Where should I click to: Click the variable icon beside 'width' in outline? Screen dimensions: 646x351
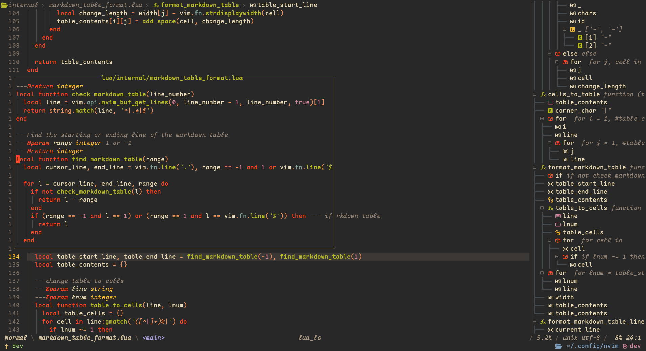tap(550, 297)
